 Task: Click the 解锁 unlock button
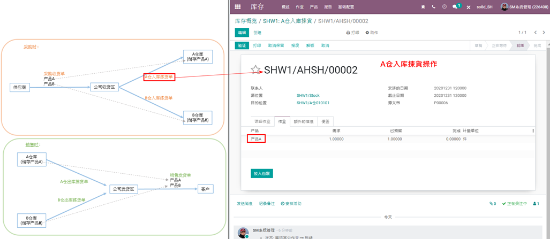[x=310, y=45]
